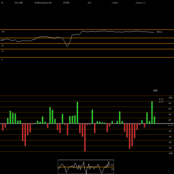
Task: Click the '67.8' value label
Action: [x=161, y=99]
